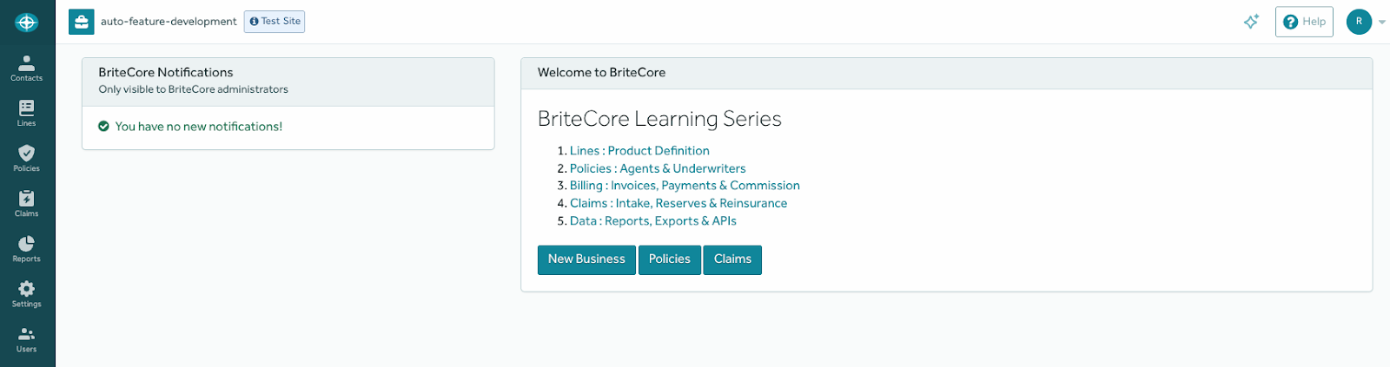Viewport: 1390px width, 367px height.
Task: Click the briefcase site icon
Action: point(82,22)
